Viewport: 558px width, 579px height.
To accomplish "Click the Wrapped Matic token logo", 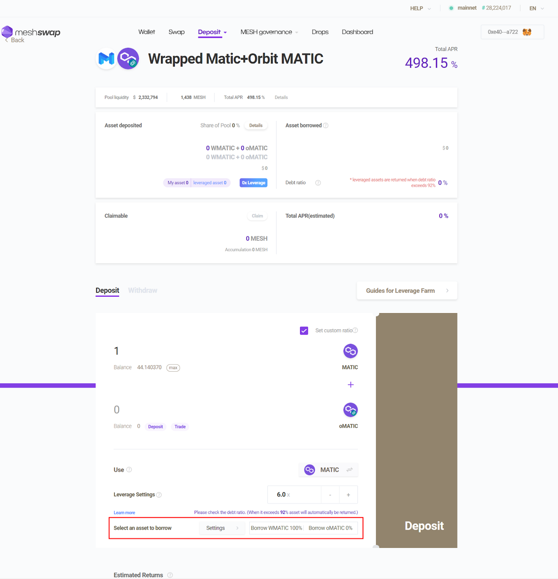I will pos(106,59).
